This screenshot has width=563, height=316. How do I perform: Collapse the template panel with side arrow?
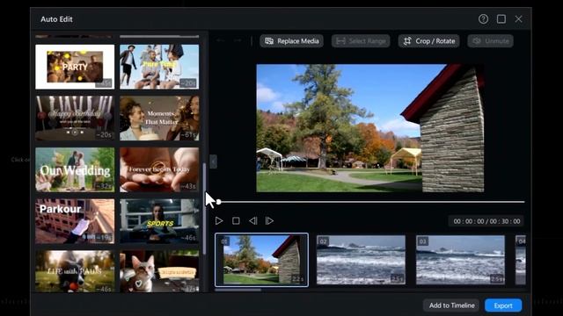pyautogui.click(x=213, y=162)
